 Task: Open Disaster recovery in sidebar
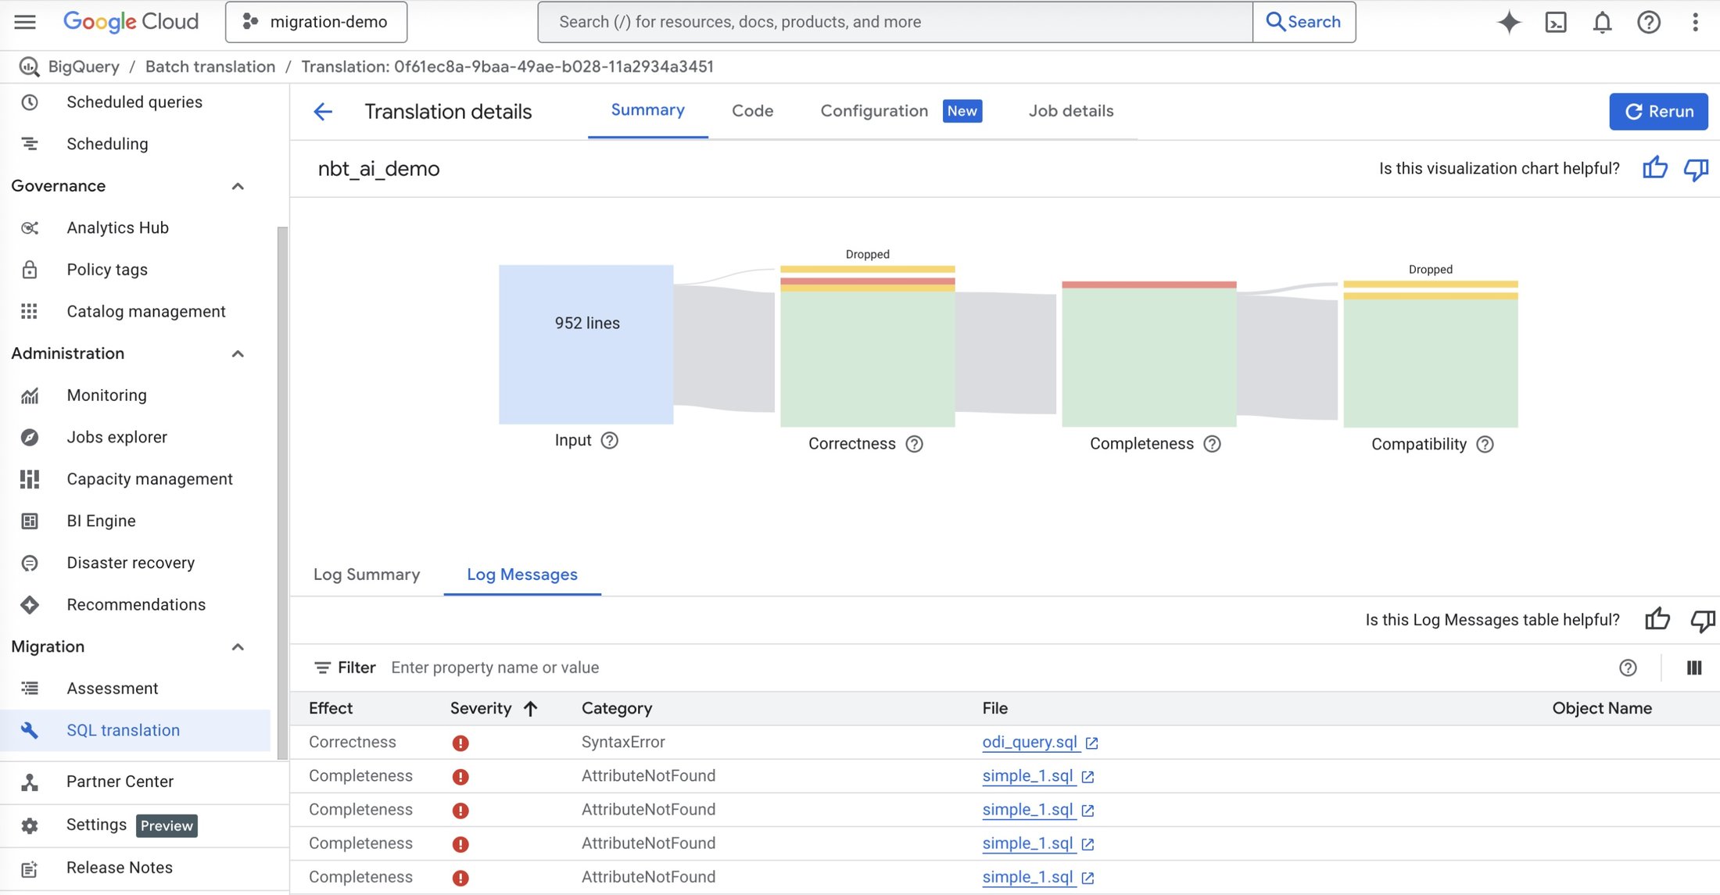pos(134,563)
